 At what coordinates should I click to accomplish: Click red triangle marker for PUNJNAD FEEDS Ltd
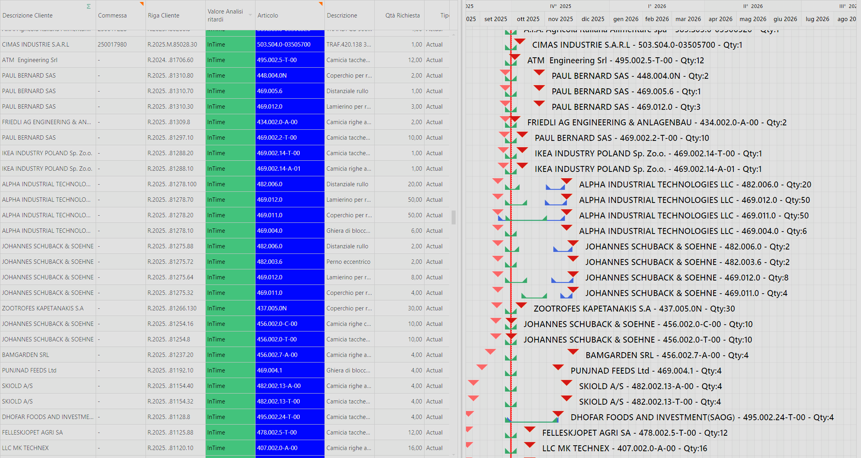tap(558, 367)
